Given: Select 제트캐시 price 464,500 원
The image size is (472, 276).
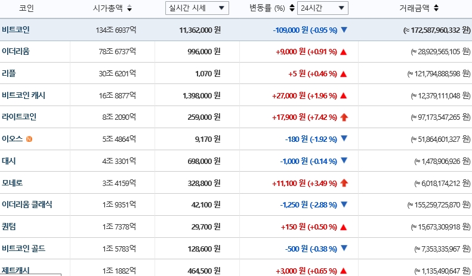Looking at the screenshot, I should coord(204,270).
